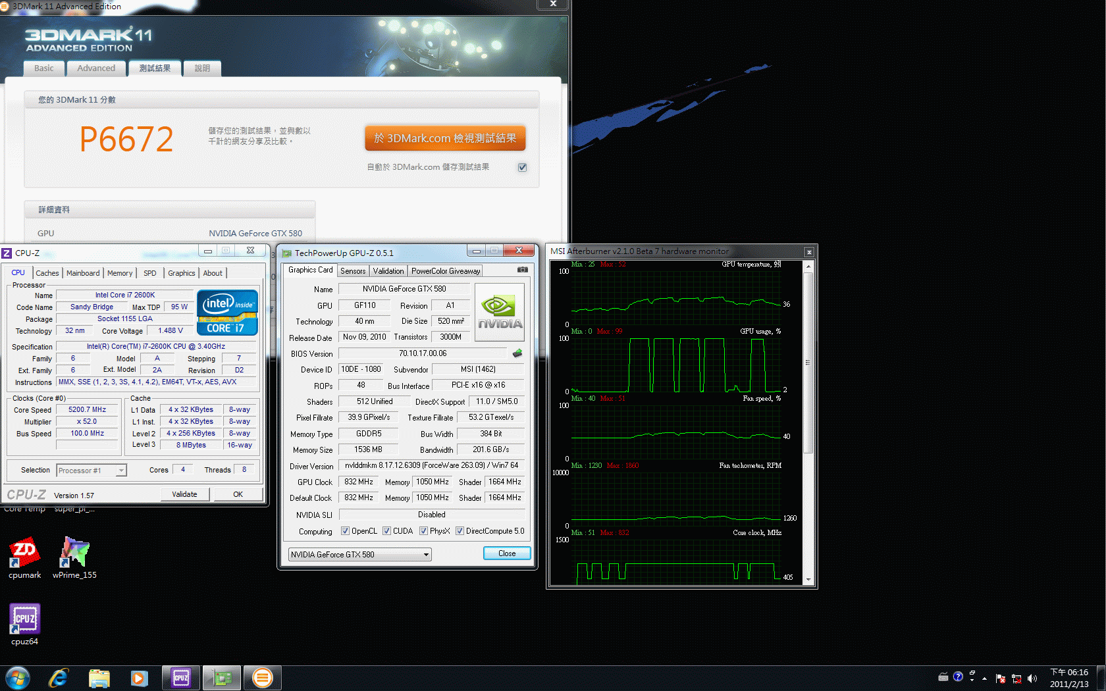Open the cpuz64 desktop shortcut

[24, 625]
